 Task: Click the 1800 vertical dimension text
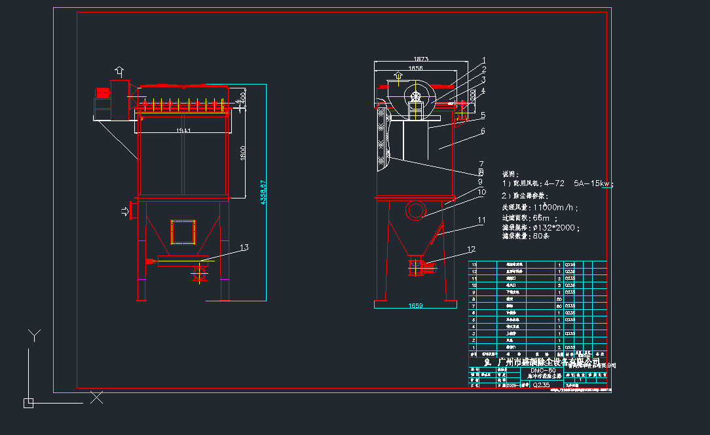click(243, 154)
